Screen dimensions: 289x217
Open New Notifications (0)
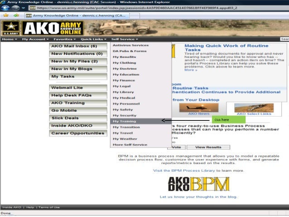click(78, 53)
